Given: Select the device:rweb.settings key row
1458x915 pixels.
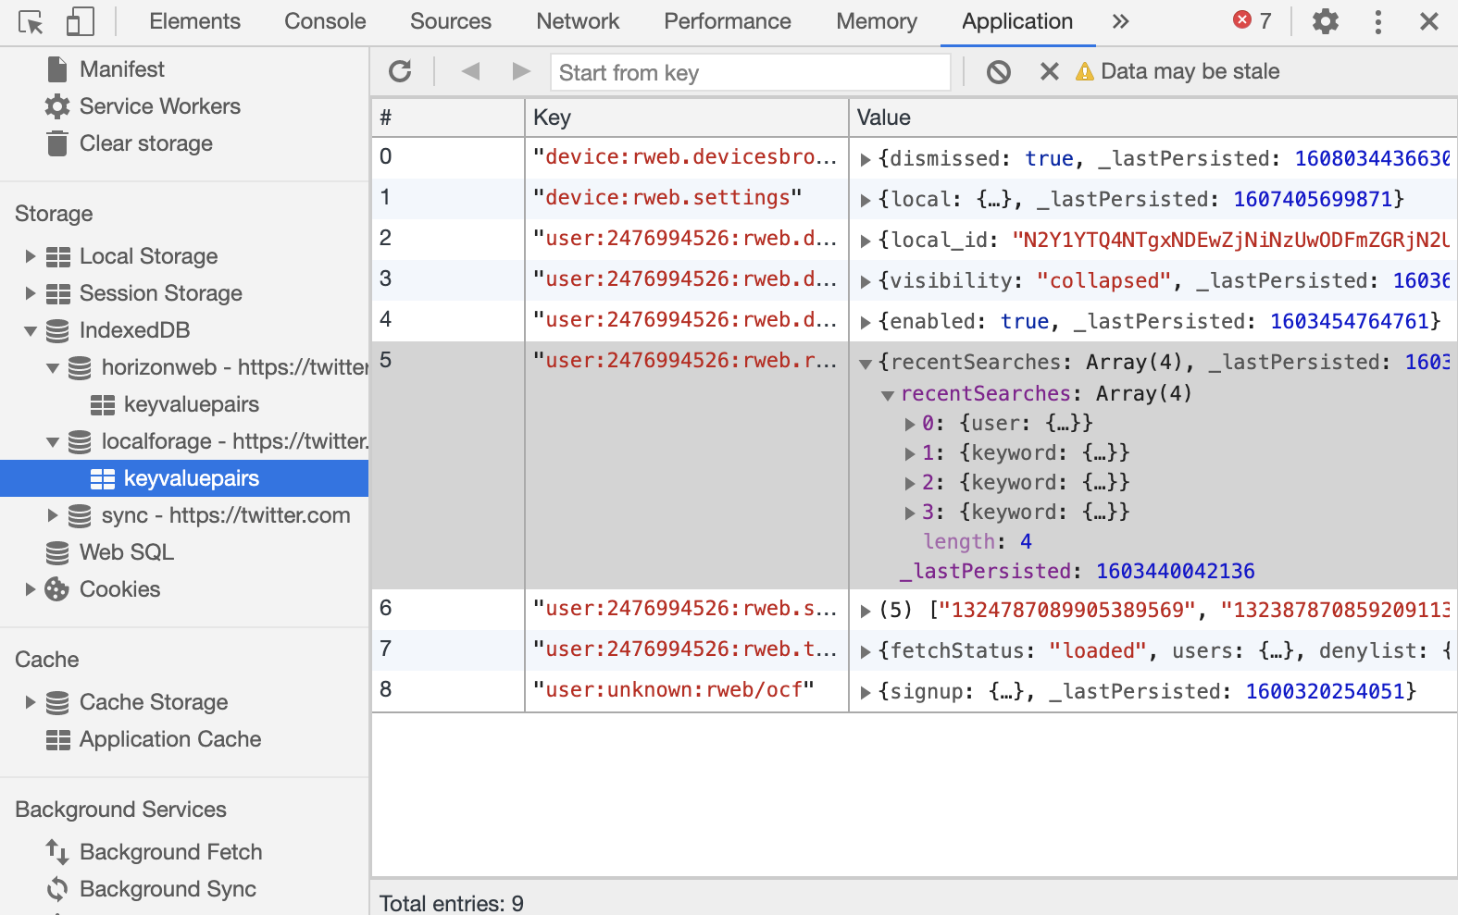Looking at the screenshot, I should tap(667, 198).
